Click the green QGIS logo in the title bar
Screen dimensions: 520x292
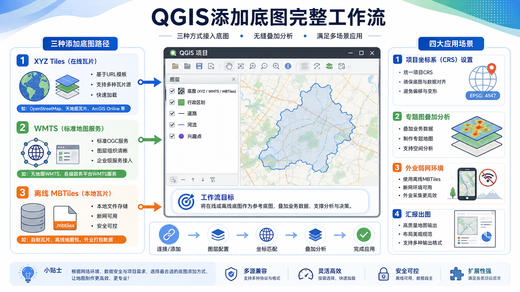[x=173, y=53]
